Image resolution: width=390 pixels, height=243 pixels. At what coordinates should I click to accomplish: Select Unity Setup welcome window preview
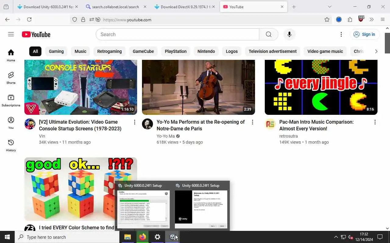[x=201, y=206]
